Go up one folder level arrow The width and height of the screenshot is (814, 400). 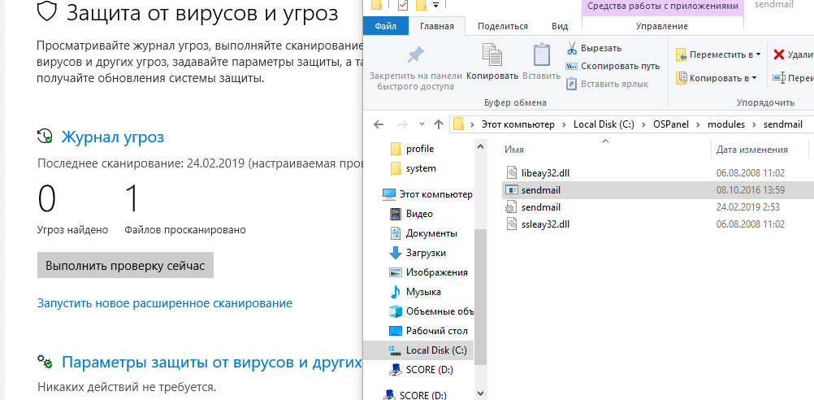click(x=439, y=124)
